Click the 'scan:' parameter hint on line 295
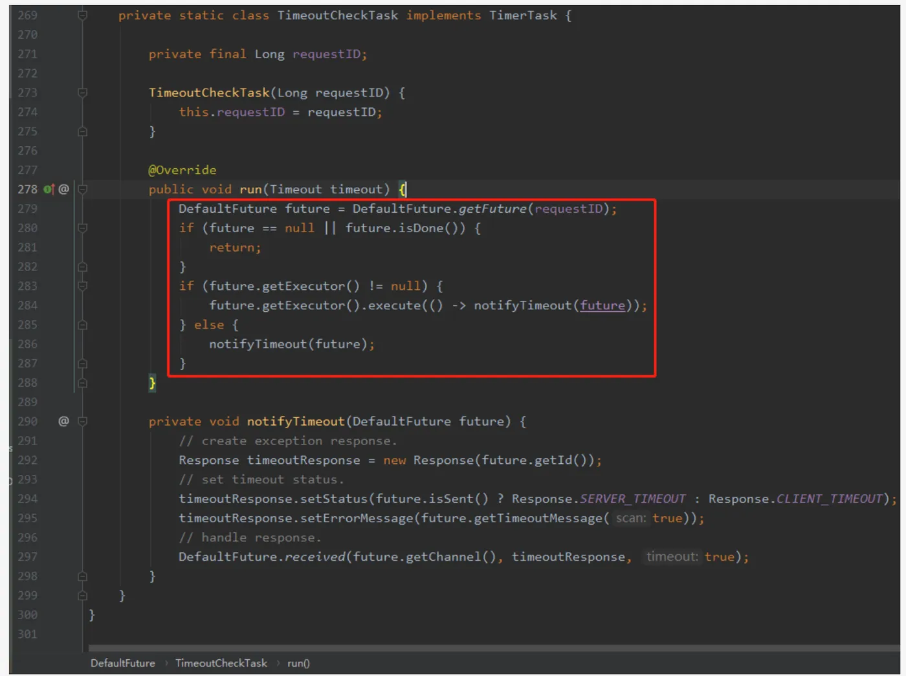 pyautogui.click(x=631, y=518)
